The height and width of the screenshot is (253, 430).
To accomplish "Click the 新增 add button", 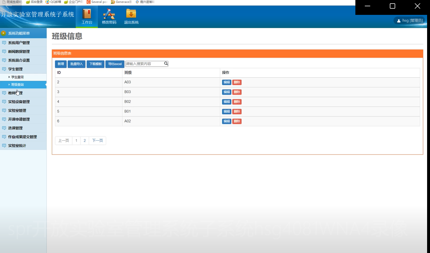I will (x=61, y=64).
